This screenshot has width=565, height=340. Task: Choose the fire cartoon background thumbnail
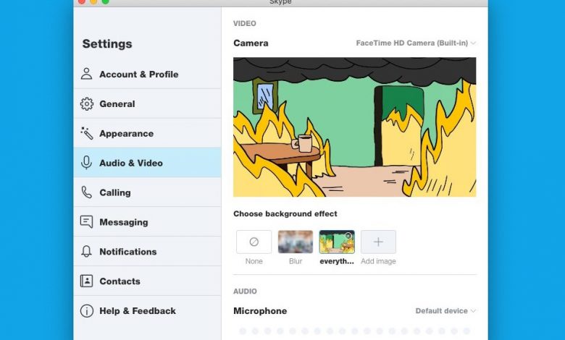pyautogui.click(x=337, y=242)
